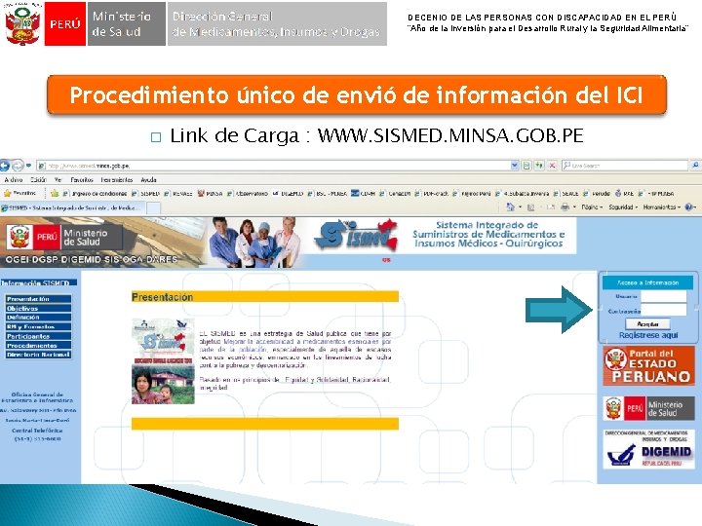This screenshot has height=526, width=702.
Task: Click the Aceptar login button
Action: pyautogui.click(x=647, y=323)
